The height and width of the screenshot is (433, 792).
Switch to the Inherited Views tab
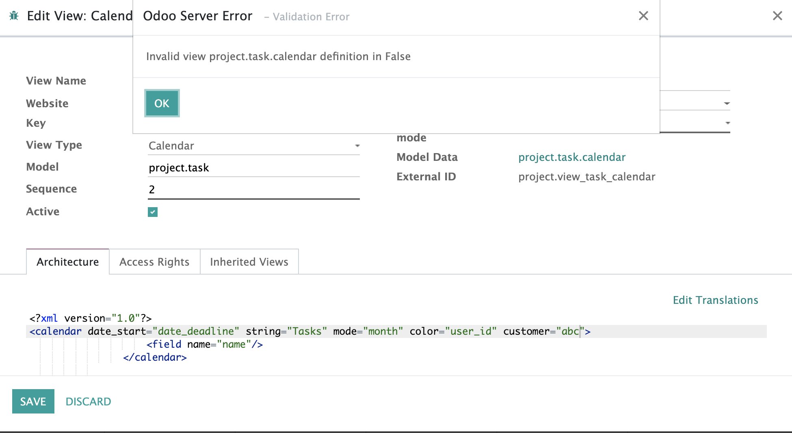(249, 262)
